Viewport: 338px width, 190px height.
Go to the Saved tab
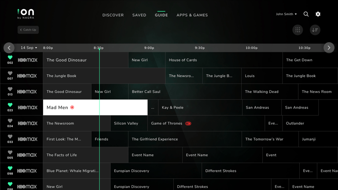click(x=139, y=15)
